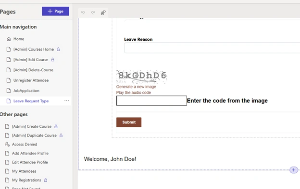This screenshot has width=300, height=189.
Task: Click the undo arrow icon
Action: coord(83,12)
